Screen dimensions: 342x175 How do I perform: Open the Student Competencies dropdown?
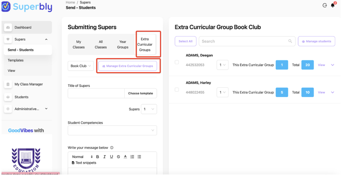(112, 130)
